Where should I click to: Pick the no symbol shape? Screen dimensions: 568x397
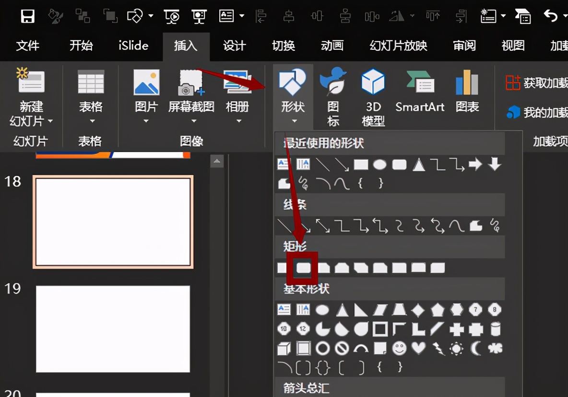coord(342,349)
